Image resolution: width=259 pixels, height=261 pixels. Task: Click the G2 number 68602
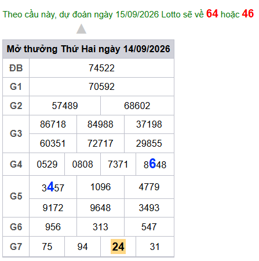[137, 106]
